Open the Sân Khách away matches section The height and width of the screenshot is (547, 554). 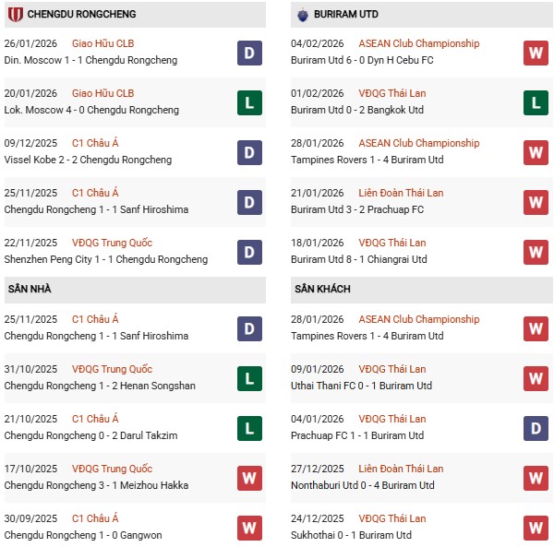[323, 289]
